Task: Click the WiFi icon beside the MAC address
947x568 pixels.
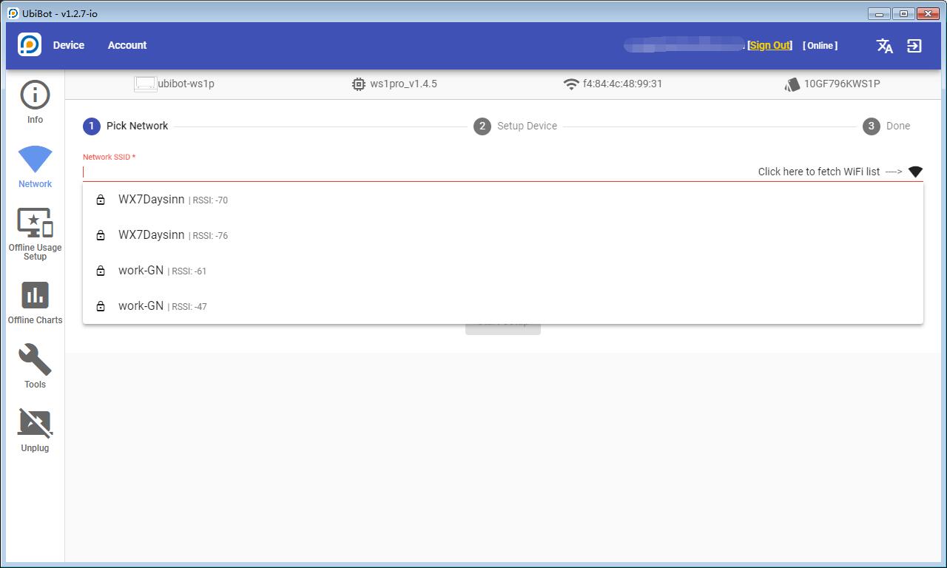Action: coord(570,84)
